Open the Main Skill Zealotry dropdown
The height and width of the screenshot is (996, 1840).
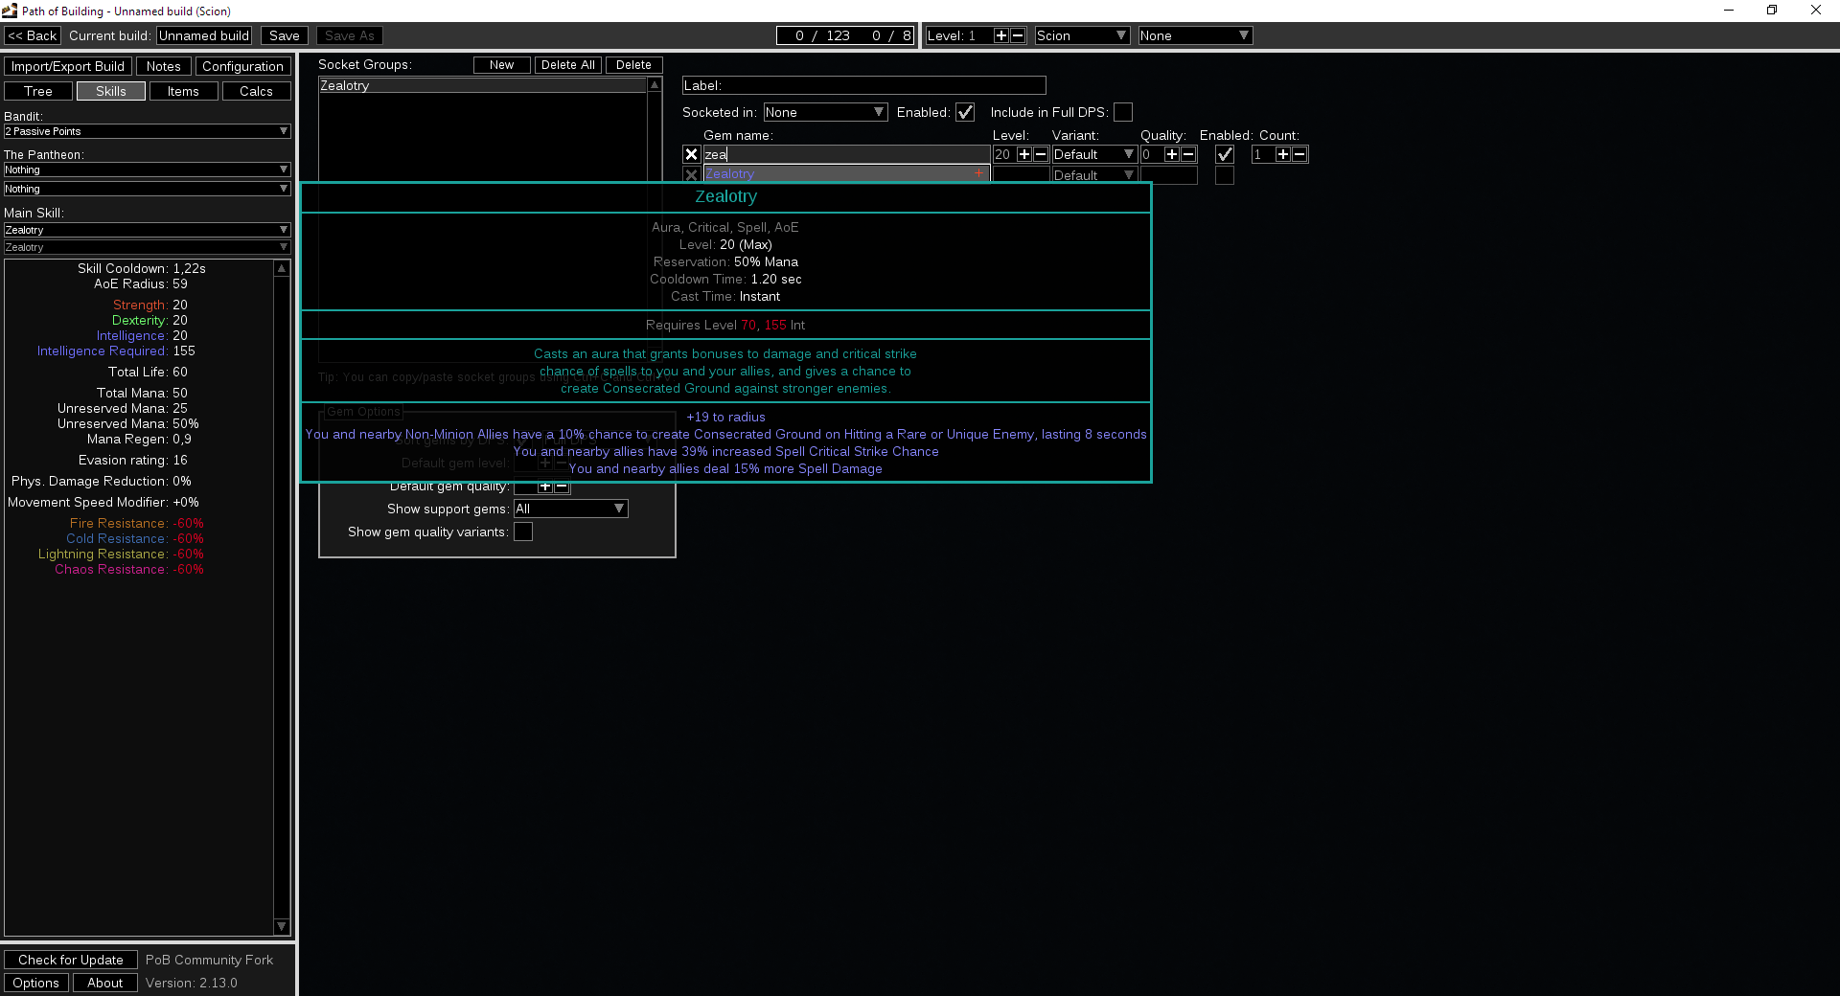(x=148, y=230)
